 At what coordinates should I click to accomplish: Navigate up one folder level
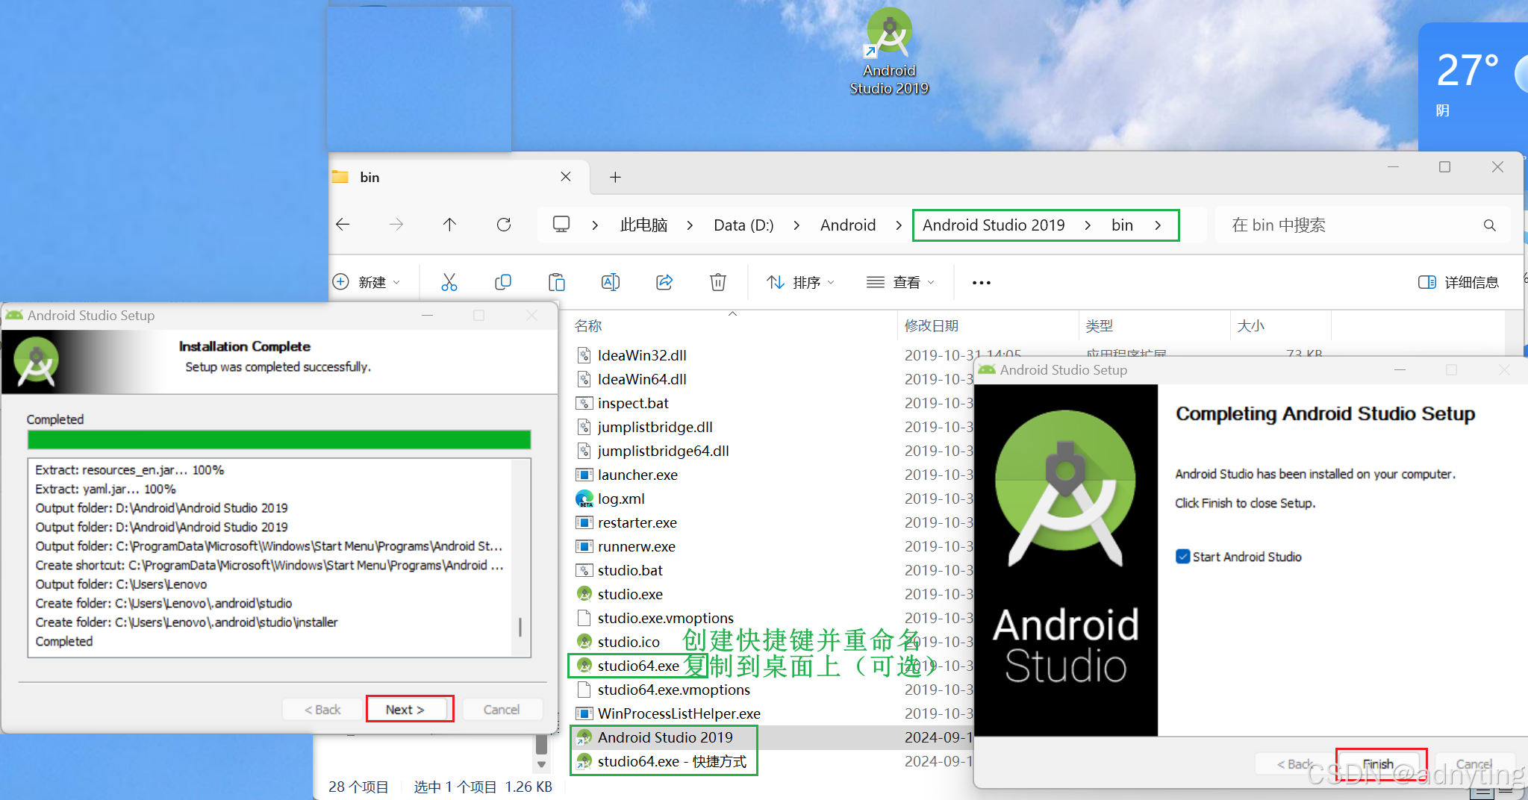coord(449,225)
